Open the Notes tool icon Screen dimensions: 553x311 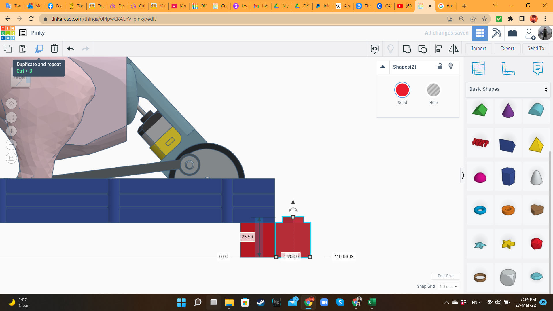click(538, 69)
